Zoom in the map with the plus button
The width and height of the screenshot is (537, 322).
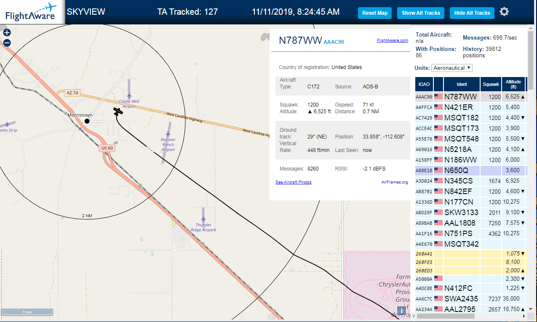point(7,32)
